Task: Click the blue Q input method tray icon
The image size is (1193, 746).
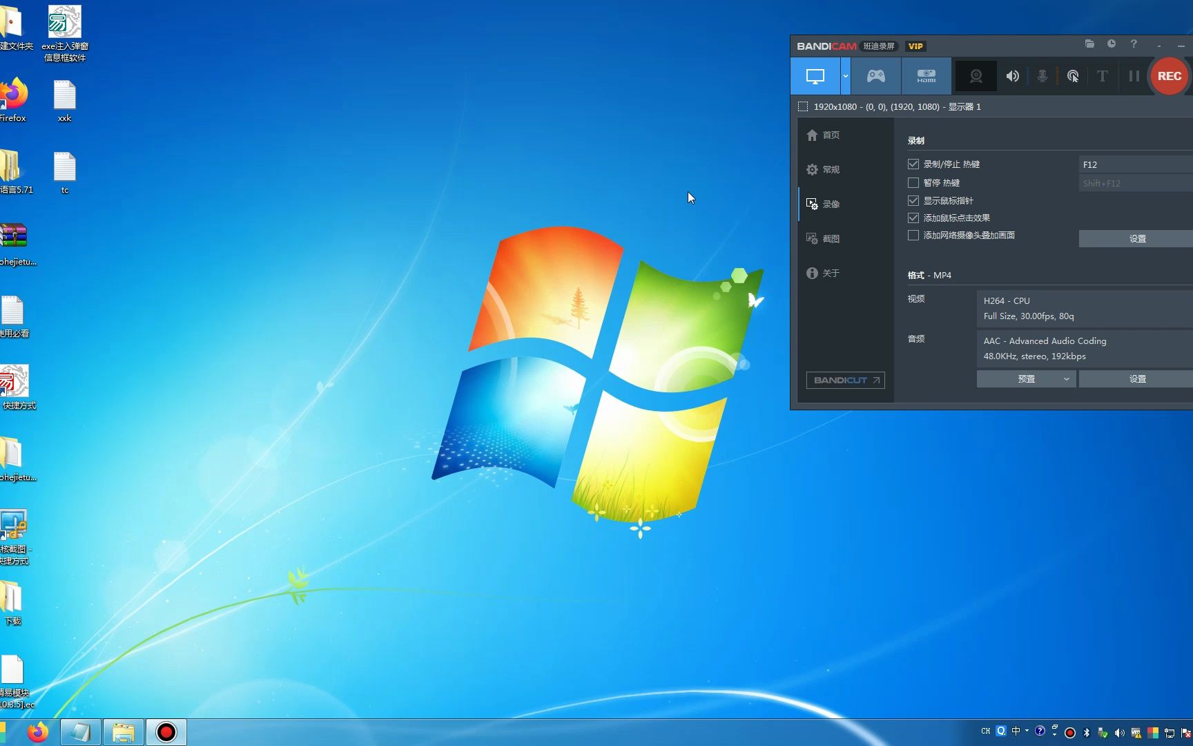Action: (x=1001, y=731)
